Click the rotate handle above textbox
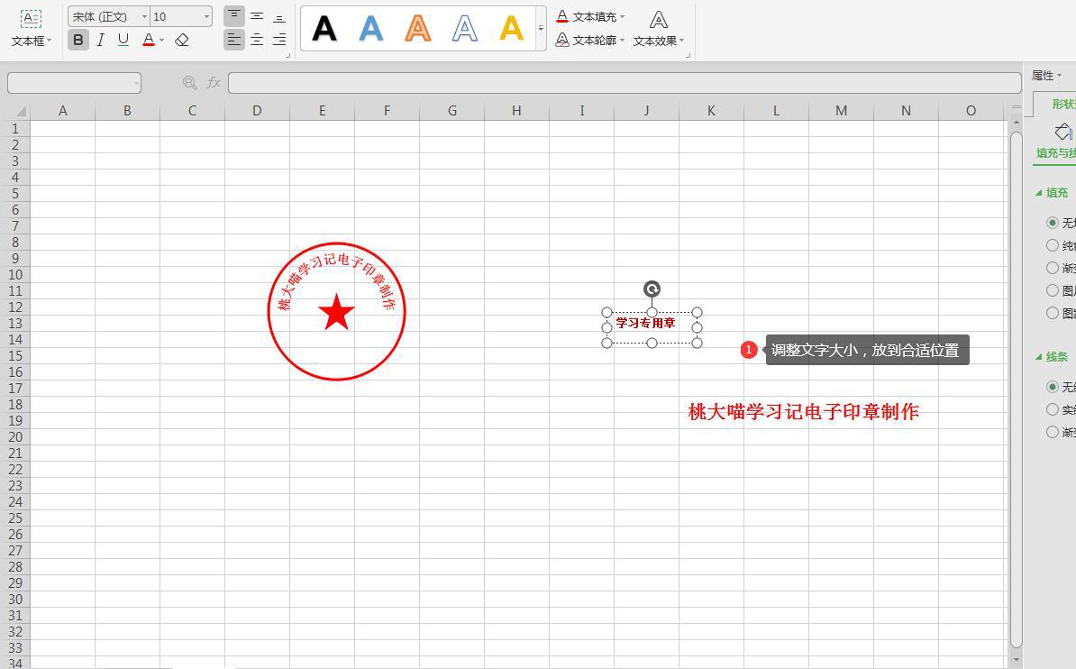The width and height of the screenshot is (1076, 669). 652,289
